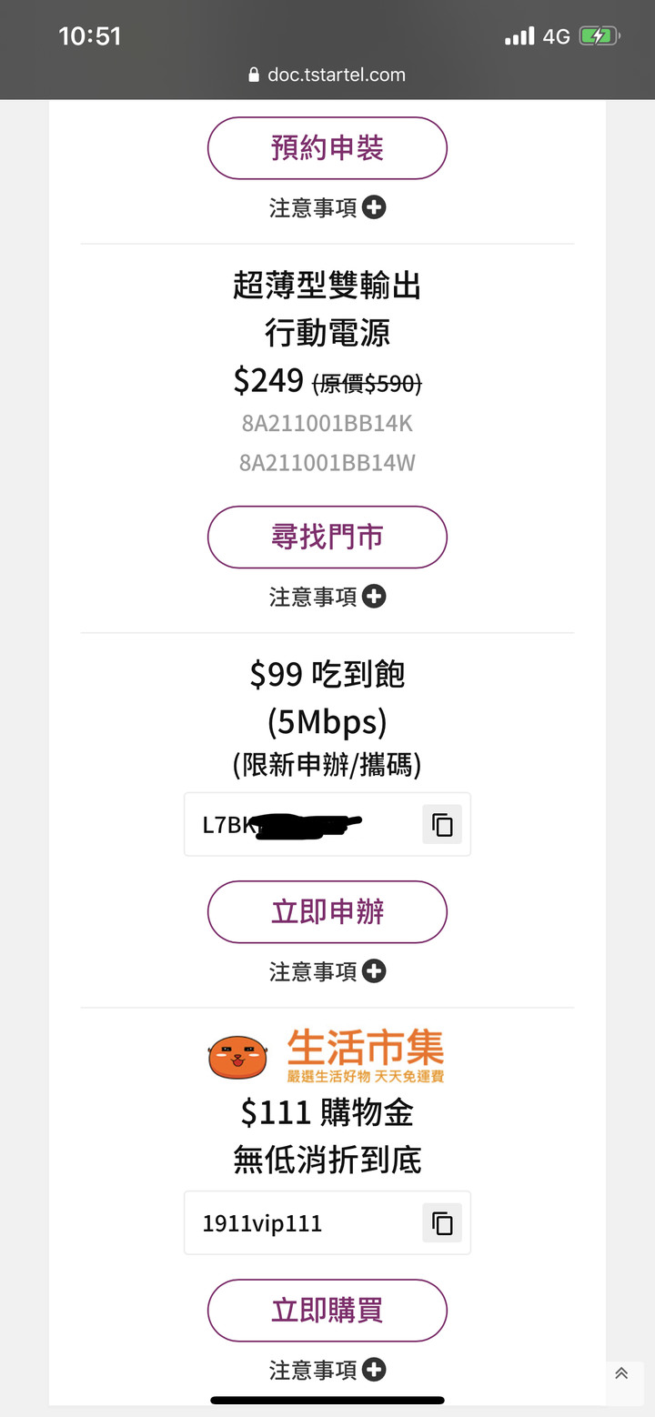
Task: Expand 注意事項 under 尋找門市 button
Action: pyautogui.click(x=374, y=597)
